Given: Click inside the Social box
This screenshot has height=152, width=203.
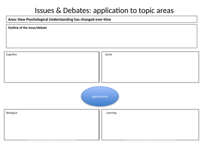Looking at the screenshot, I should [x=150, y=67].
